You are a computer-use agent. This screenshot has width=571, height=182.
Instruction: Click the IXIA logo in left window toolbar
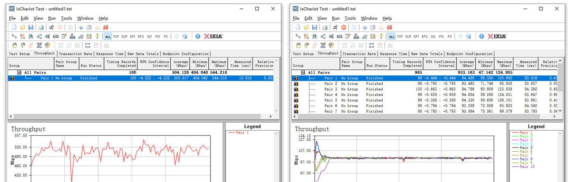point(213,37)
